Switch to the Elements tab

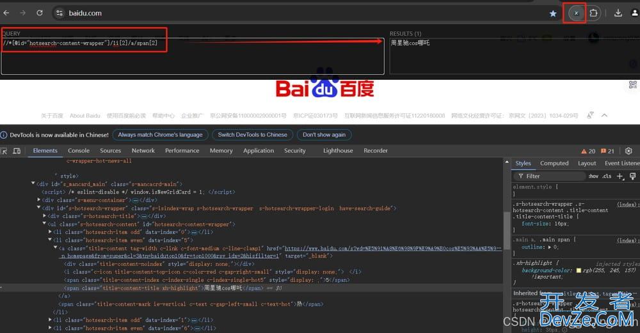(x=45, y=151)
